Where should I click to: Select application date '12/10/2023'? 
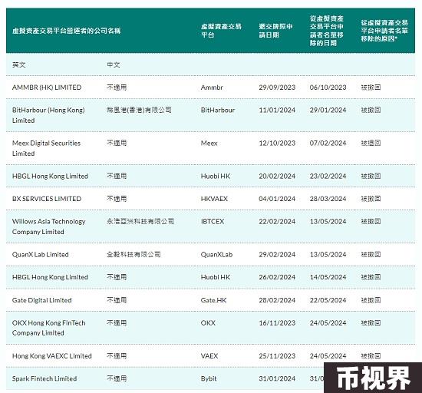click(277, 144)
